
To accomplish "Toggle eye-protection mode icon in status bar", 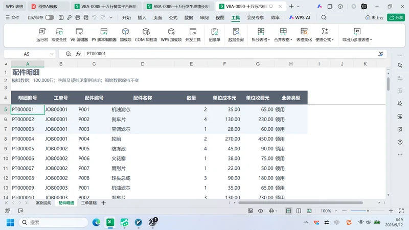I will tap(260, 211).
